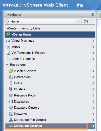Select vCenter Home in inventory list
Screen dimensions: 101x131
[x=50, y=35]
